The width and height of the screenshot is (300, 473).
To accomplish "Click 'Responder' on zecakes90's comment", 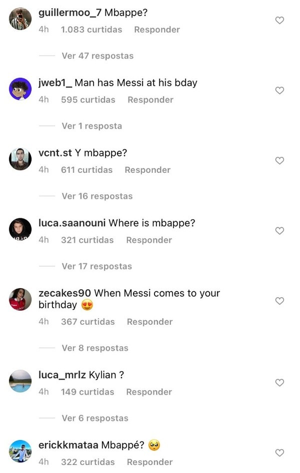I will pos(149,322).
